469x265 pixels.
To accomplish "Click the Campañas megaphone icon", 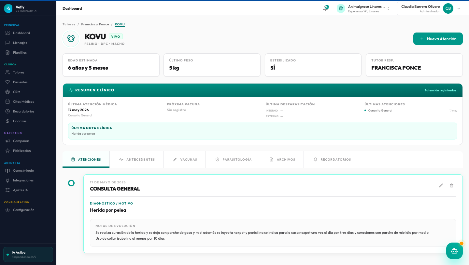I will click(x=7, y=141).
